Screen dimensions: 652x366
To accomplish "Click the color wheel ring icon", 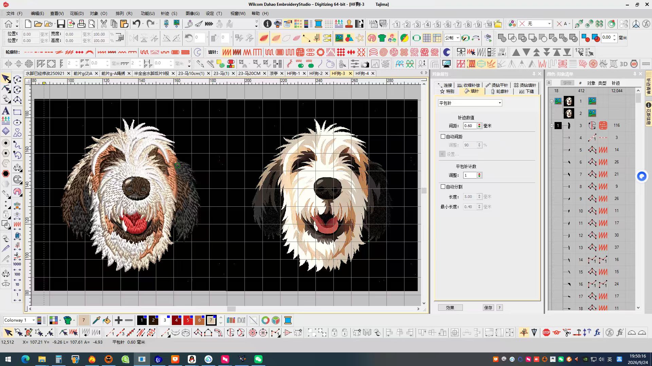I will 266,320.
